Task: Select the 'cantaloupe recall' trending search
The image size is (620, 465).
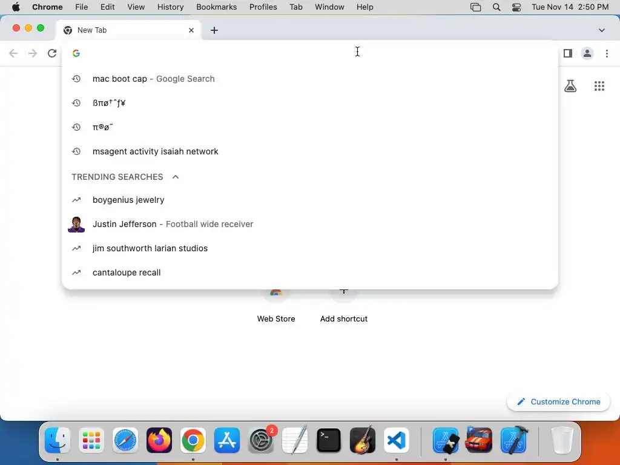Action: [310, 272]
